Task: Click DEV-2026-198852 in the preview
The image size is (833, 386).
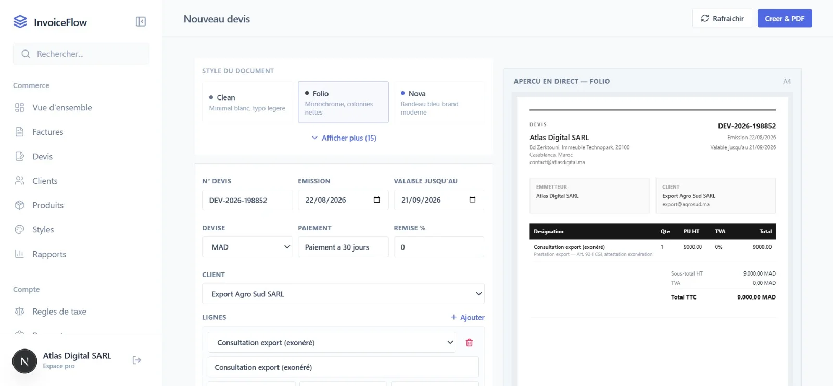Action: pos(747,126)
